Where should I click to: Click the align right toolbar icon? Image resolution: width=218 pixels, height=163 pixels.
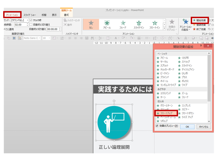tap(81, 38)
